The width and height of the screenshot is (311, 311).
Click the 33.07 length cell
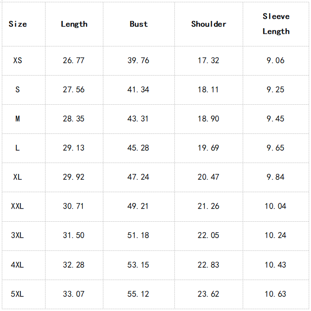74,294
